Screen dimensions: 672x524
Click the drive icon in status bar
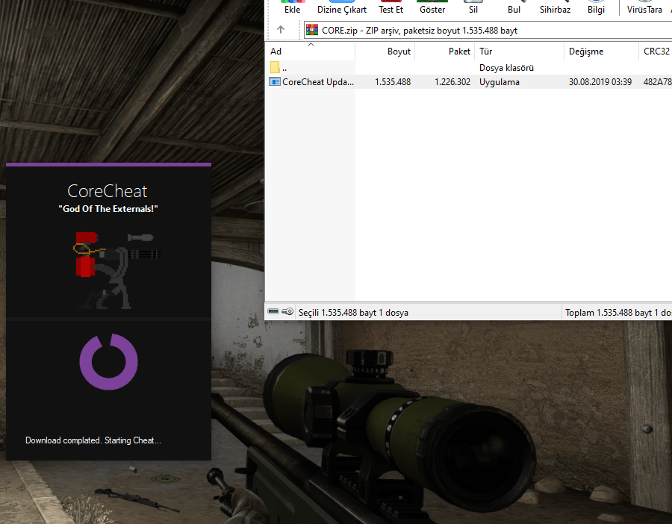pyautogui.click(x=273, y=311)
